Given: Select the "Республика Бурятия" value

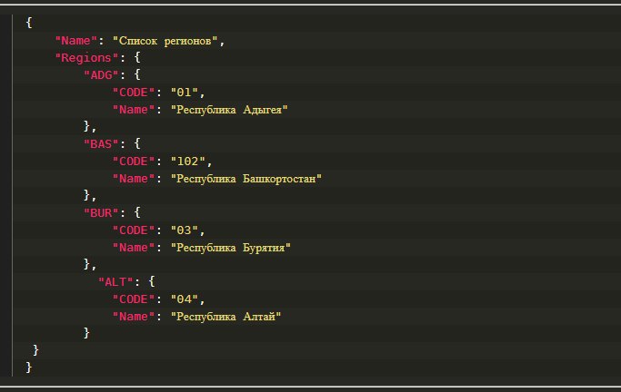Looking at the screenshot, I should tap(231, 248).
